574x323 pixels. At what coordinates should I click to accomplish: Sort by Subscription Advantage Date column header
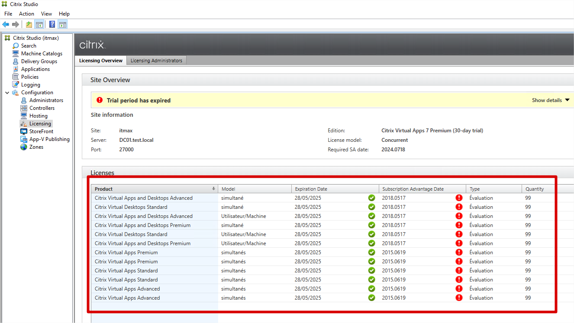(422, 189)
